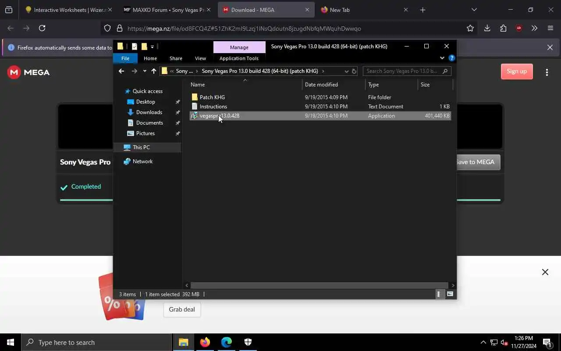Open Windows Security from the taskbar
Image resolution: width=561 pixels, height=351 pixels.
click(x=248, y=342)
